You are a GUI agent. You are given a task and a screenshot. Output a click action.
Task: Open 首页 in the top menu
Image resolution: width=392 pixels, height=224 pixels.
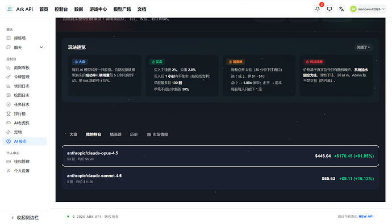(x=44, y=9)
